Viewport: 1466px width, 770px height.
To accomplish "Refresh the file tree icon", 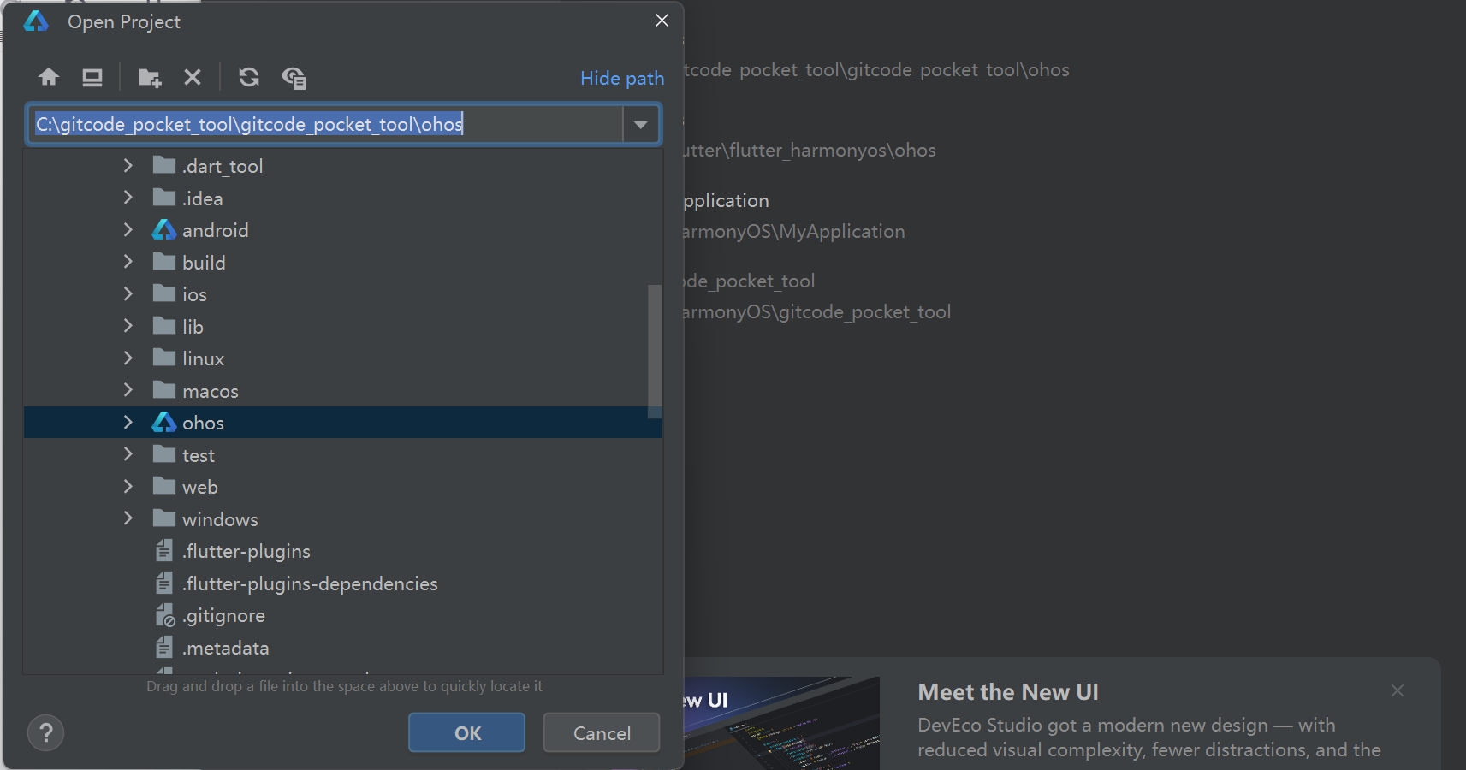I will (249, 78).
